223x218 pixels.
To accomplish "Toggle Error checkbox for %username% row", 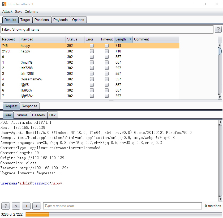I will point(92,79).
